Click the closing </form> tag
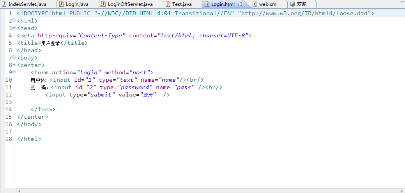This screenshot has height=193, width=405. click(43, 109)
